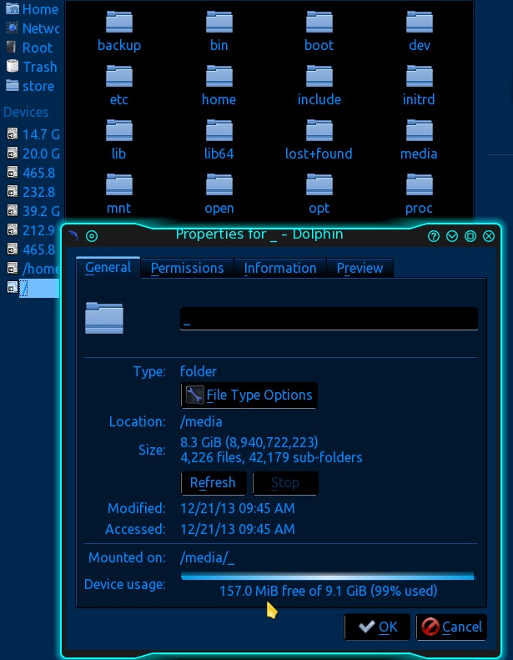Click the 157.0 MiB free usage text
The image size is (513, 660).
[329, 591]
